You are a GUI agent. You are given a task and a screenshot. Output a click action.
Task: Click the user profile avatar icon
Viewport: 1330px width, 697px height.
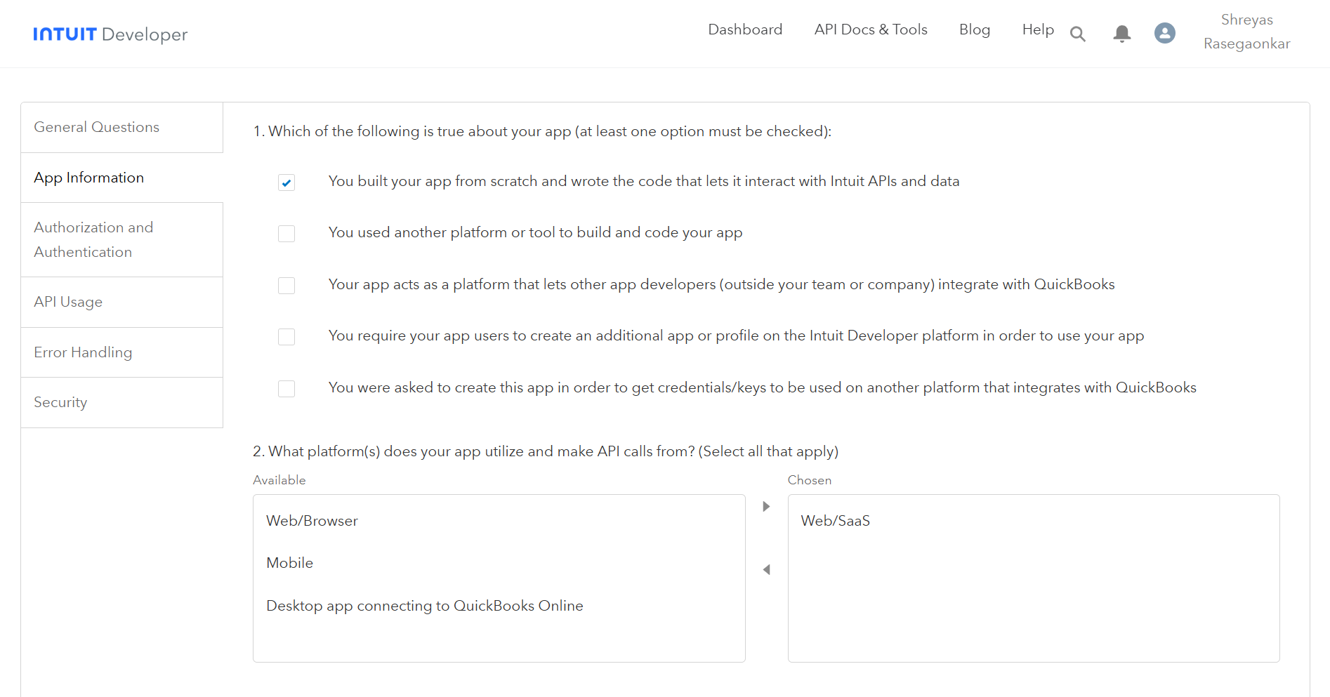click(x=1164, y=33)
